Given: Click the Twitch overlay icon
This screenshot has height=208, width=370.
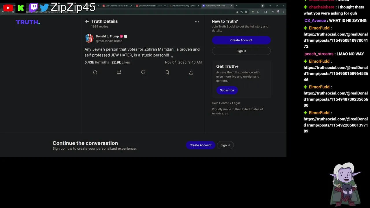Looking at the screenshot, I should 34,8.
